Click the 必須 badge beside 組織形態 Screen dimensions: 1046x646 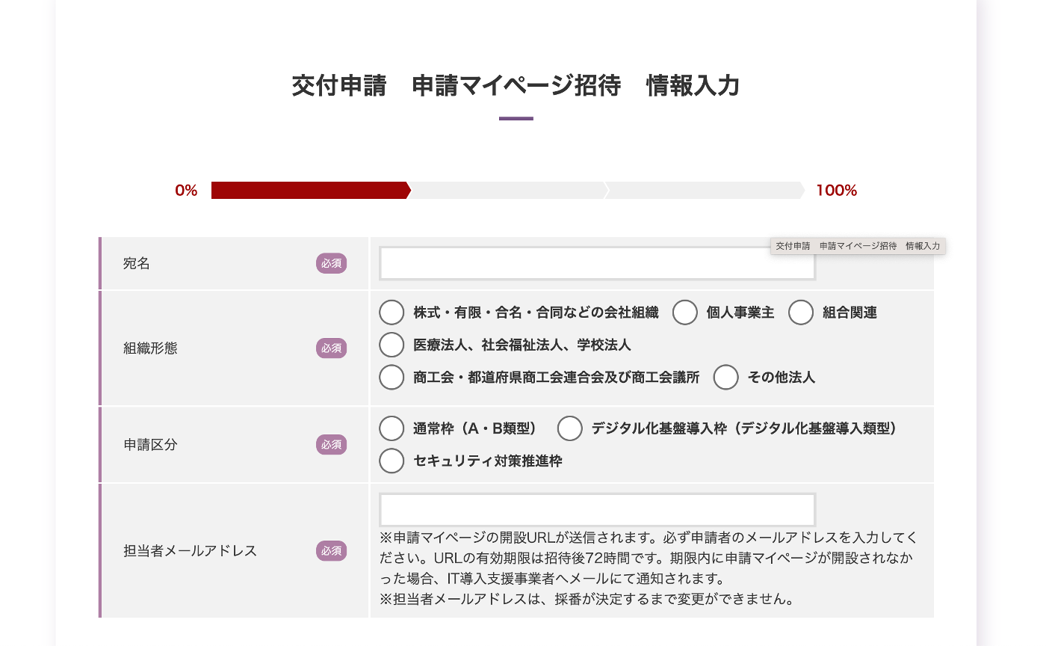click(x=331, y=348)
